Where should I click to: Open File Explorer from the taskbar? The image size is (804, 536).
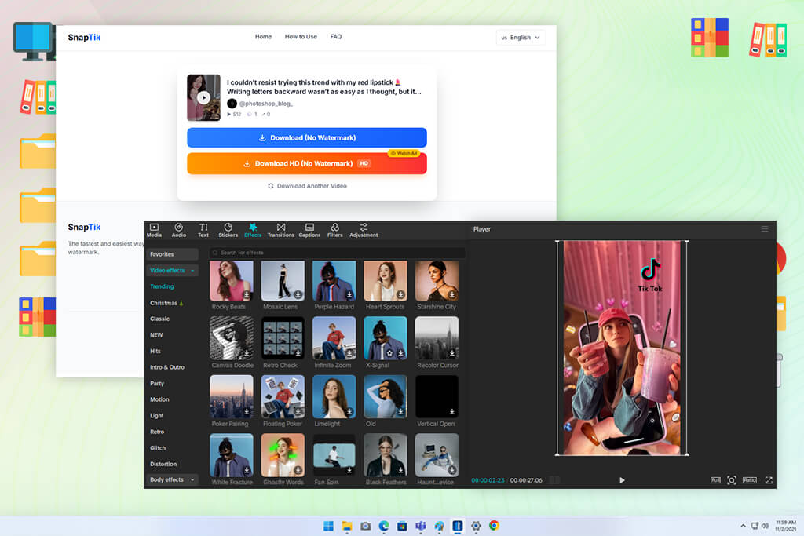(347, 526)
